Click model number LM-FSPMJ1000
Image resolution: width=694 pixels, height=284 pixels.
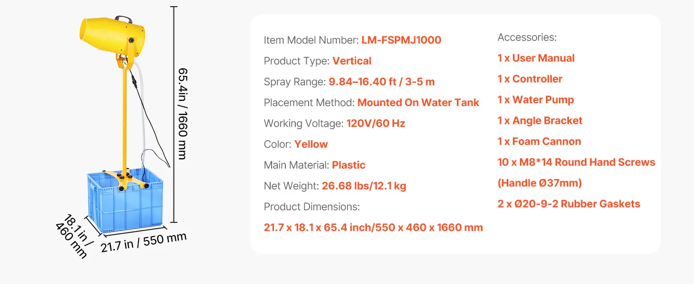[401, 40]
